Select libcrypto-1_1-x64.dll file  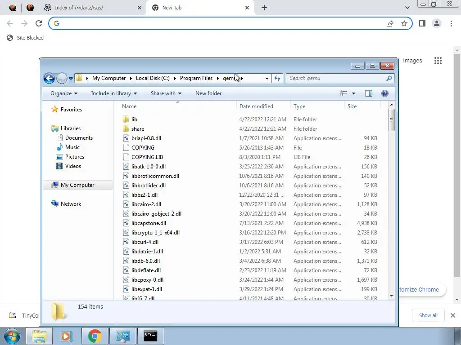(155, 232)
